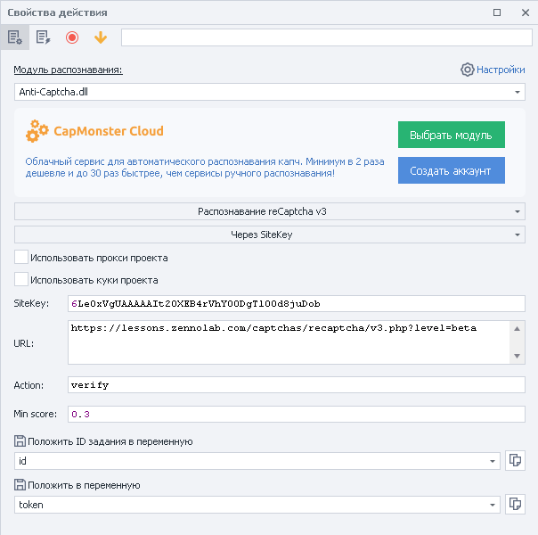Enable 'Использовать куки проекта' checkbox
This screenshot has height=535, width=538.
click(21, 280)
